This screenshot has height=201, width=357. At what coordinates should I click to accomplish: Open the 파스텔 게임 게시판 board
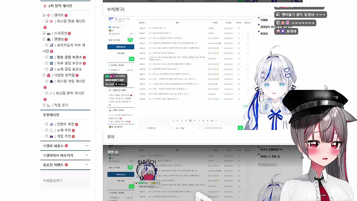coord(71,81)
